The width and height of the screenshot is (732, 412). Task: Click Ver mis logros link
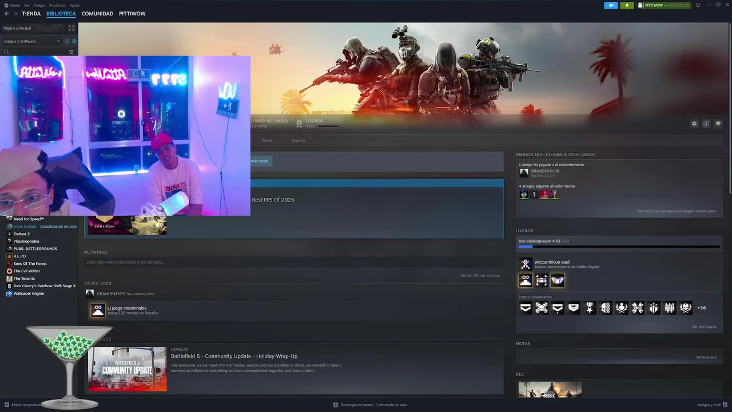(x=704, y=327)
